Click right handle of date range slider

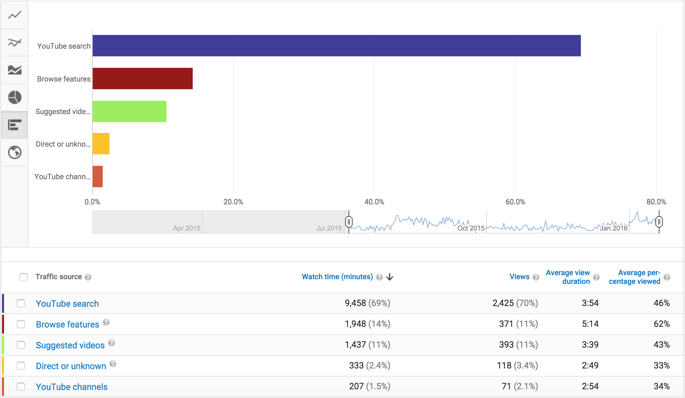pyautogui.click(x=659, y=222)
